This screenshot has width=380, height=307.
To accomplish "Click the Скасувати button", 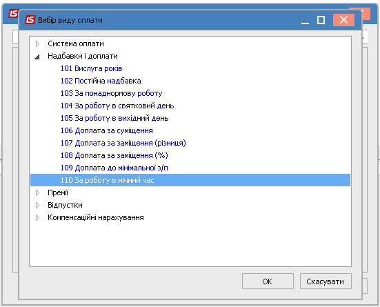I will tap(326, 281).
